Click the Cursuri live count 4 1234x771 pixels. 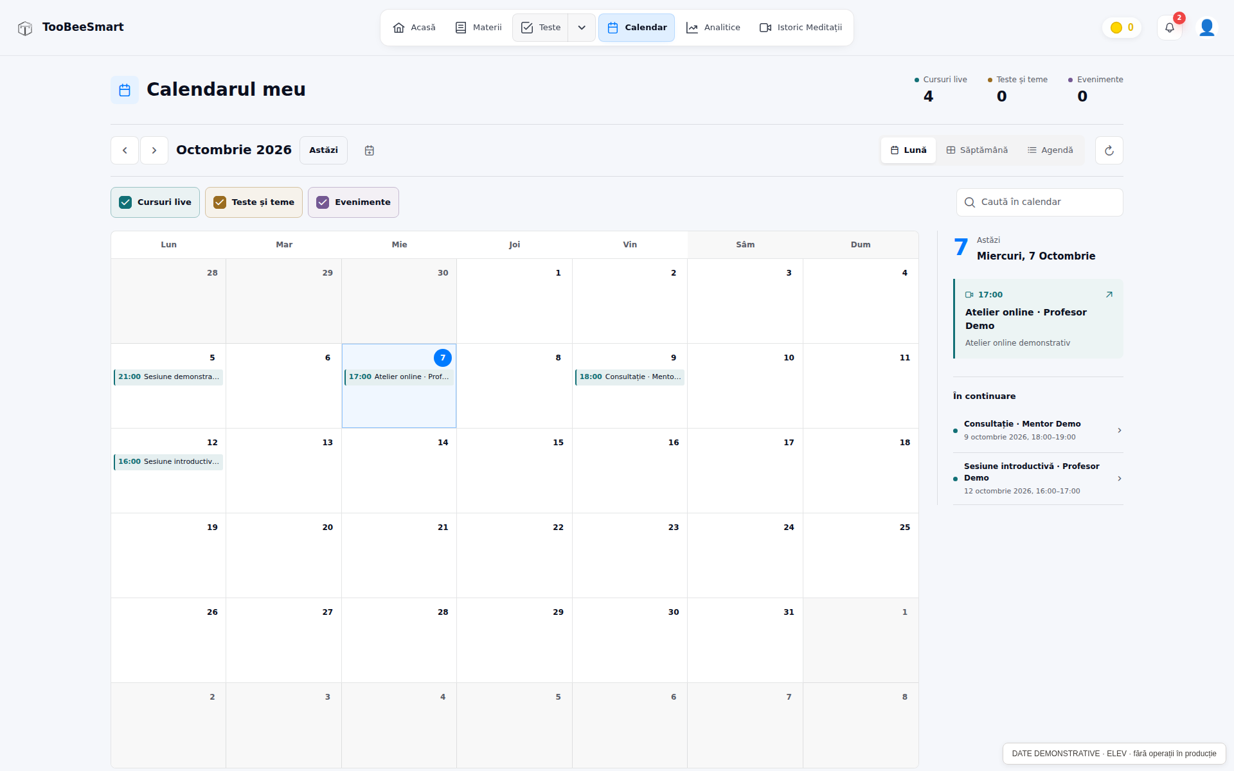928,96
